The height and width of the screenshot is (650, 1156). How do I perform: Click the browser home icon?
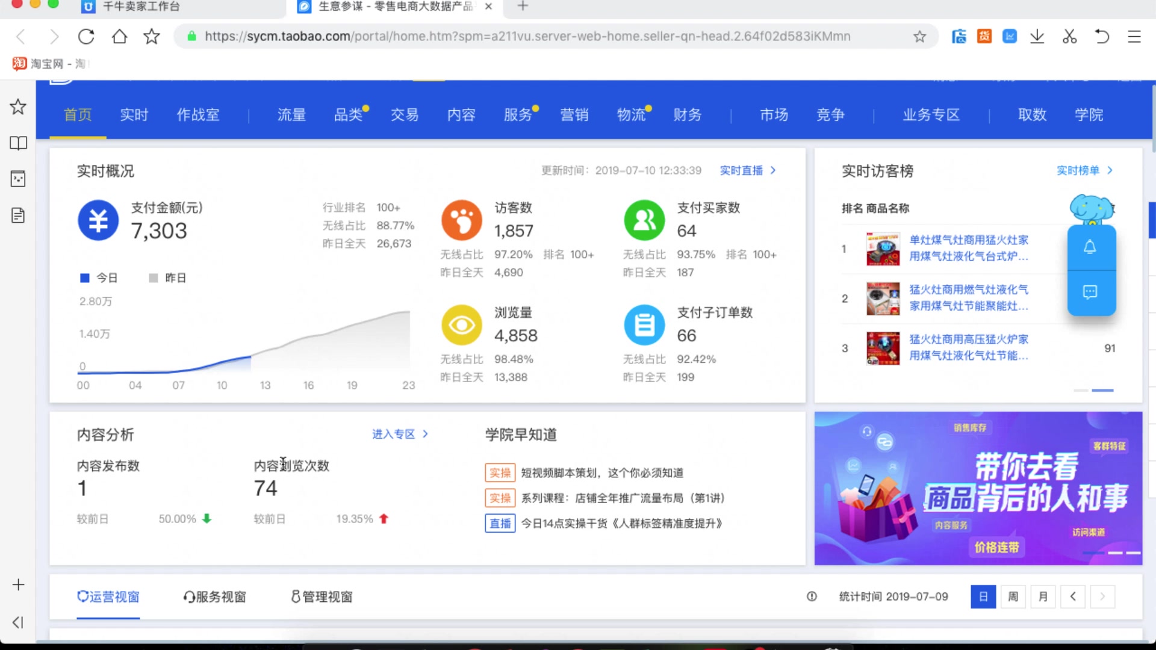coord(119,37)
